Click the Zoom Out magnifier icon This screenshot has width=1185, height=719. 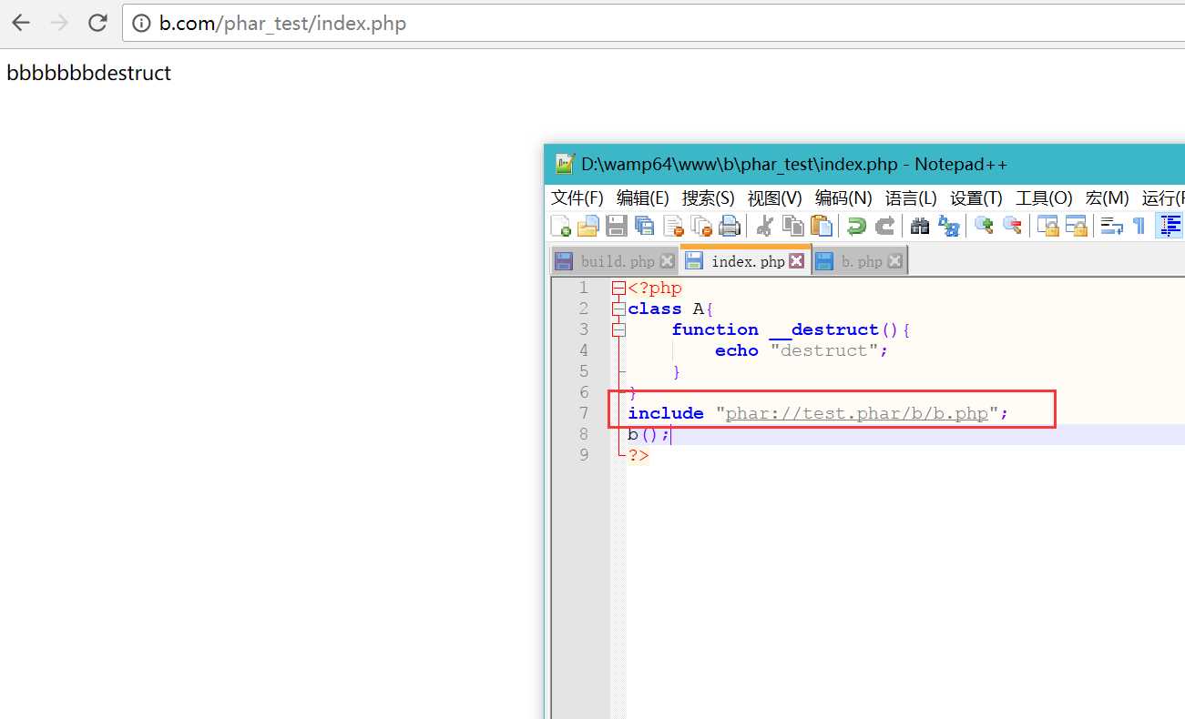(1012, 226)
